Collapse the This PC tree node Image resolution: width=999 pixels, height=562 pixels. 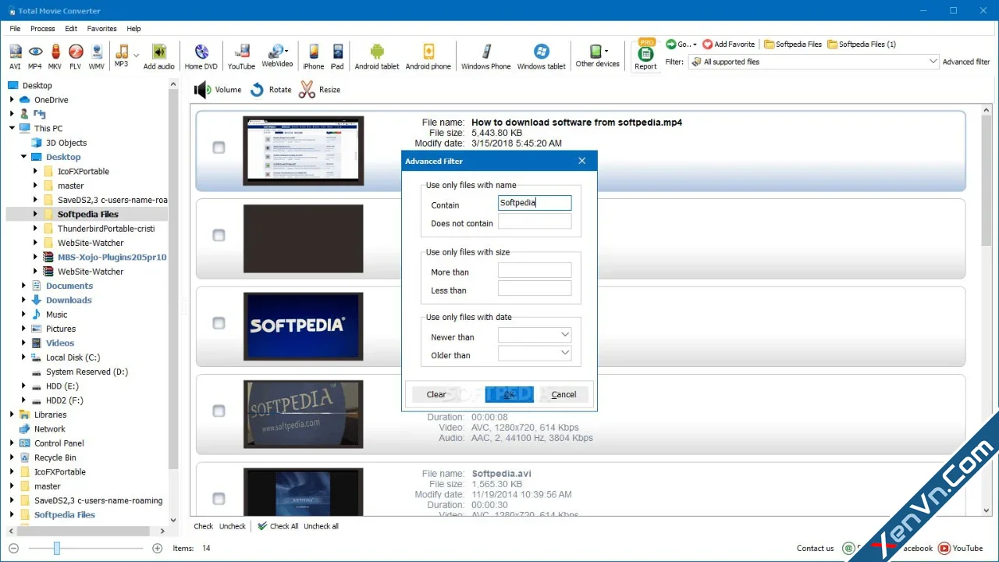12,128
